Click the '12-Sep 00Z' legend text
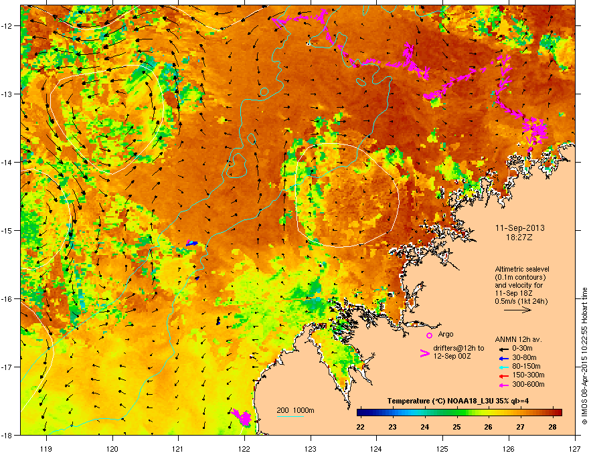Screen dimensions: 589x455 point(452,356)
